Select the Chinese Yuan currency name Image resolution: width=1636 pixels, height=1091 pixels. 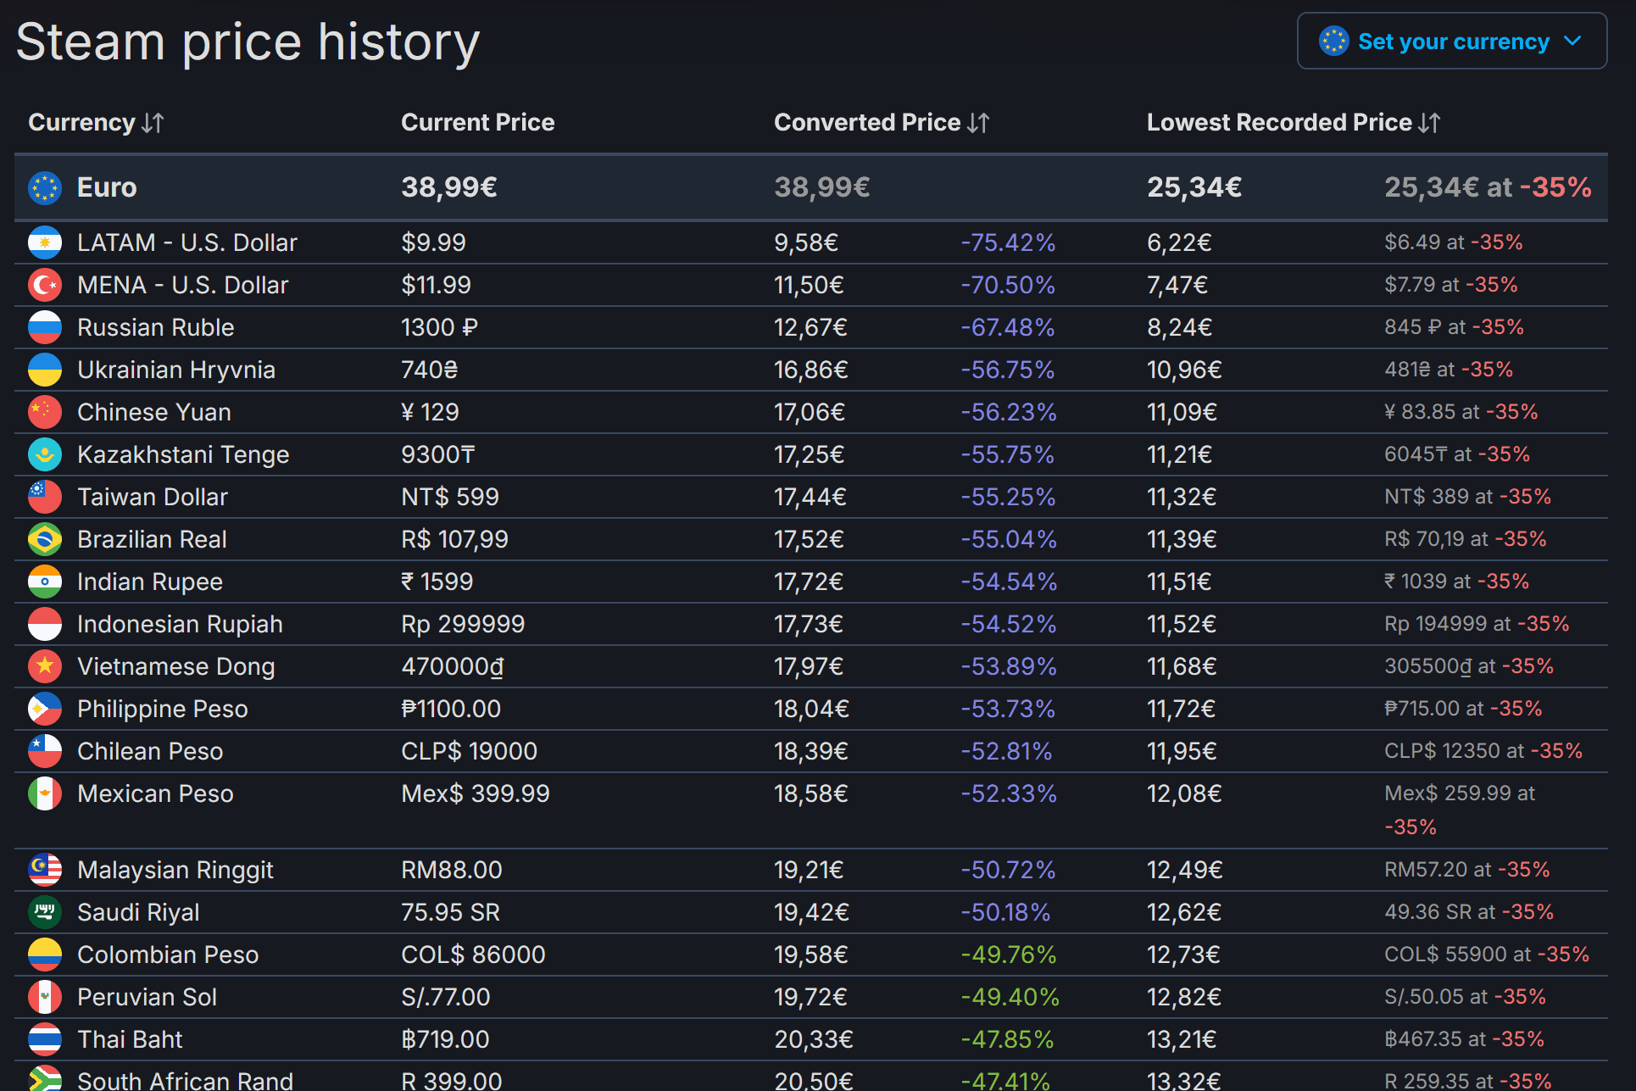[153, 412]
